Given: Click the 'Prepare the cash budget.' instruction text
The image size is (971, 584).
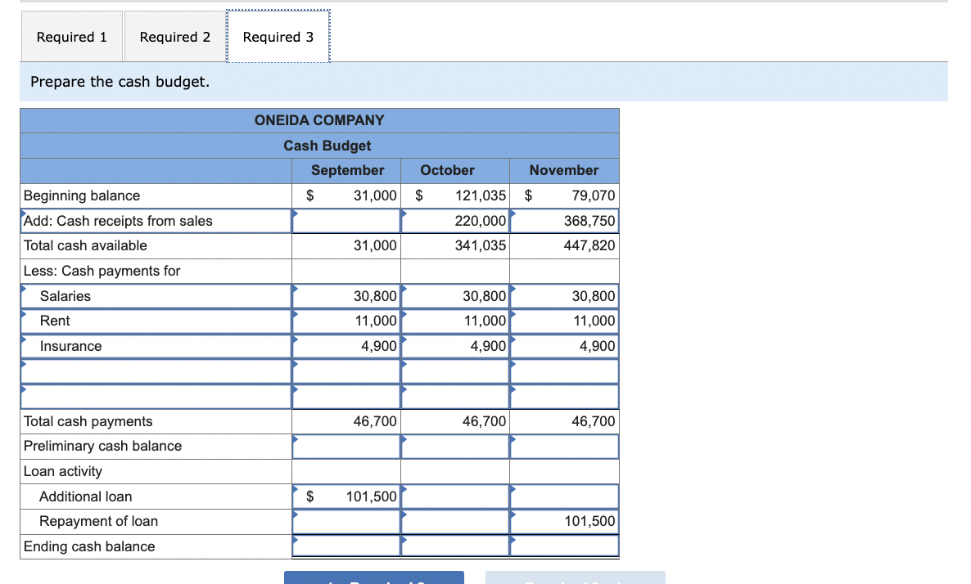Looking at the screenshot, I should [120, 82].
